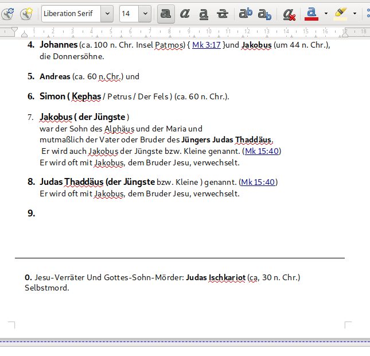Open the highlighting color dropdown arrow
The width and height of the screenshot is (370, 356).
(x=355, y=14)
